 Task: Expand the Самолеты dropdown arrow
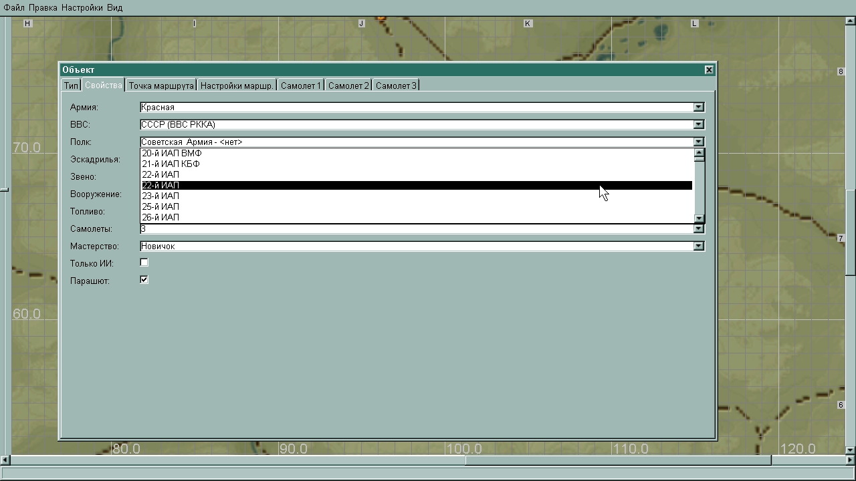click(699, 228)
